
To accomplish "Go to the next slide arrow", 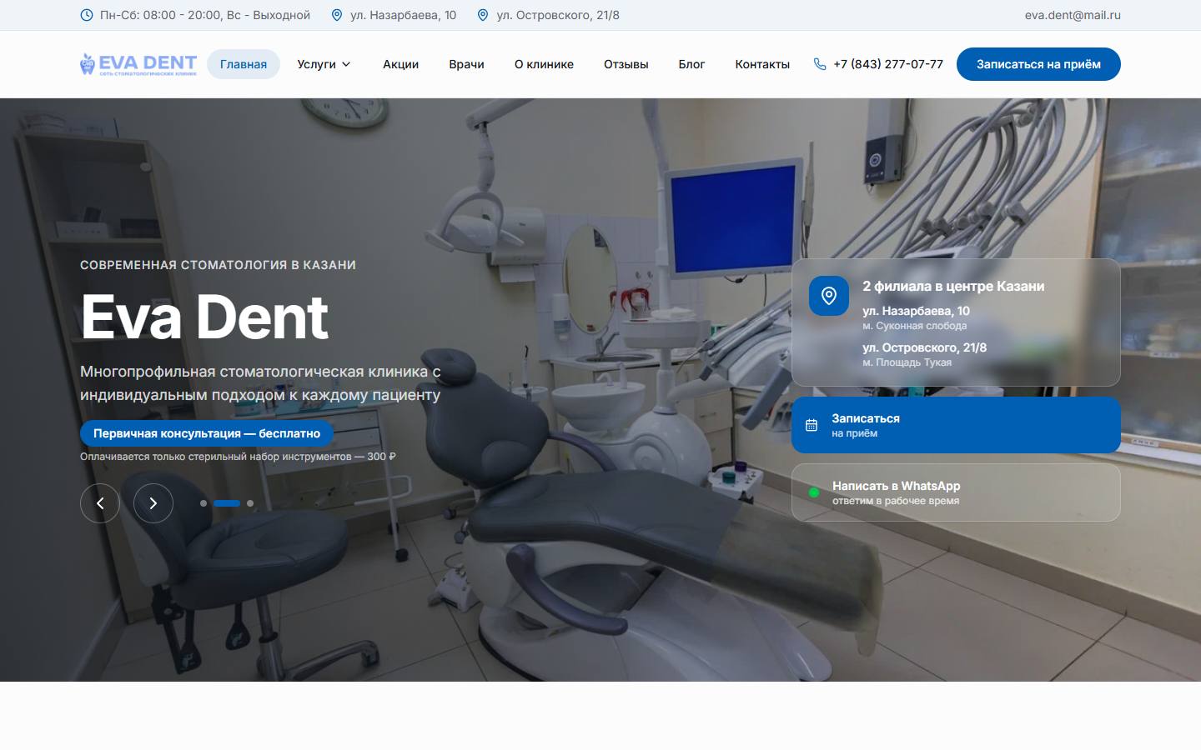I will pos(153,503).
